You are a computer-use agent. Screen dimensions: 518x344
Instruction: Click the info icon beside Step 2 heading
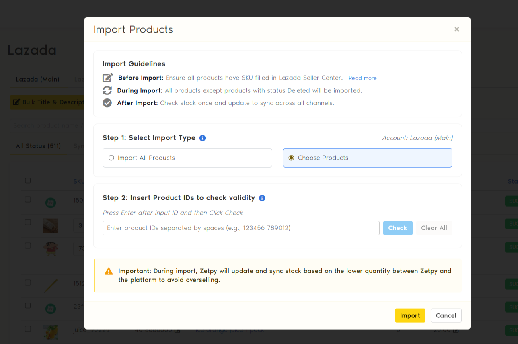[262, 198]
